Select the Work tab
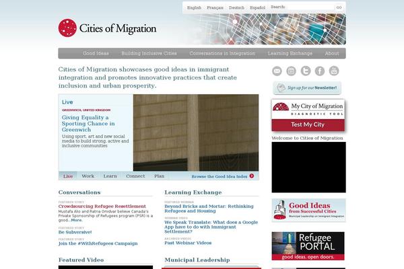404x269 pixels. [x=88, y=176]
